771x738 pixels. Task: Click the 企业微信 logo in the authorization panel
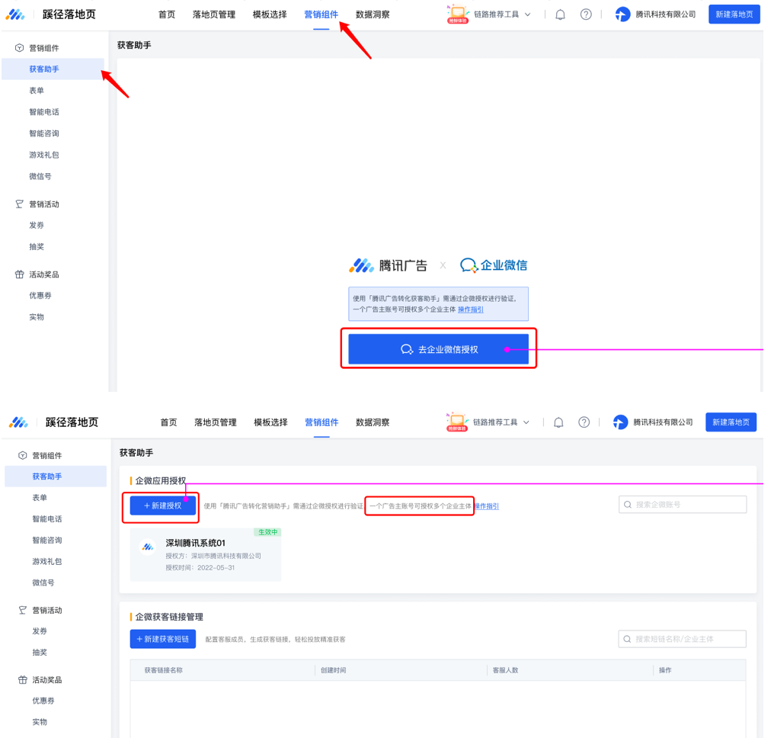pos(493,265)
